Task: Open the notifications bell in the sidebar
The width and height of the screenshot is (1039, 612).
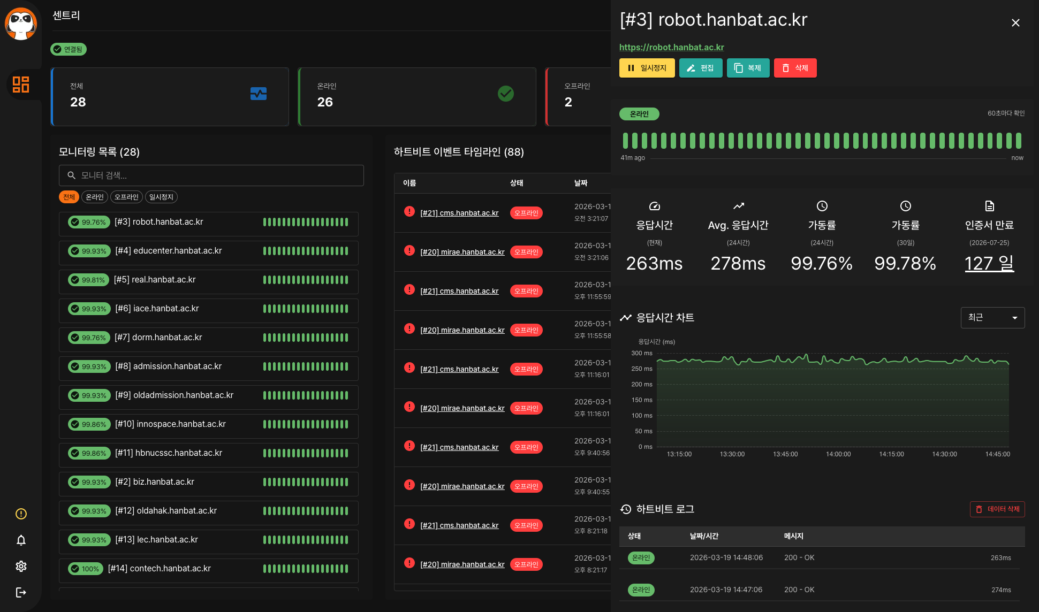Action: click(21, 540)
